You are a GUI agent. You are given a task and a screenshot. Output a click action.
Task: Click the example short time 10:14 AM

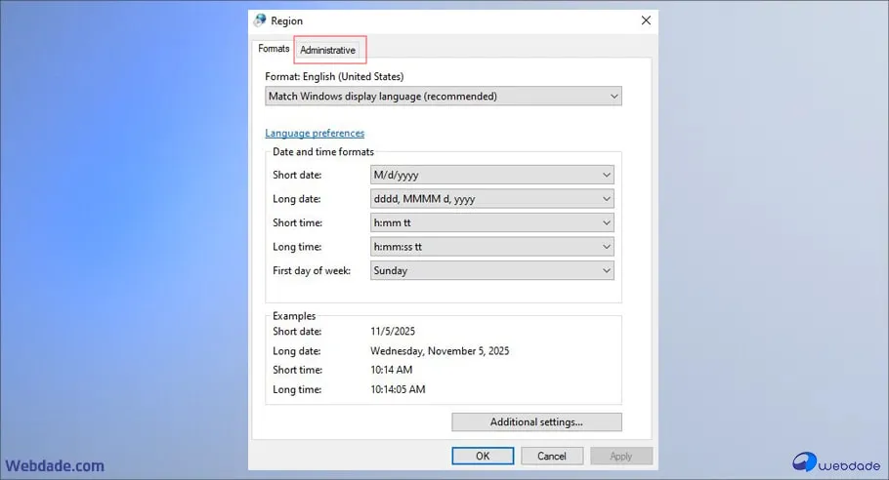pos(392,370)
